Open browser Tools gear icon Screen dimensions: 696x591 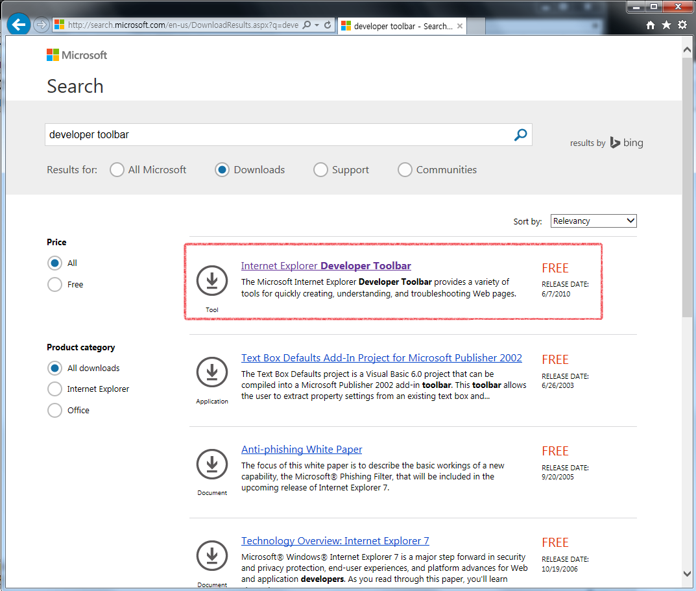tap(682, 25)
